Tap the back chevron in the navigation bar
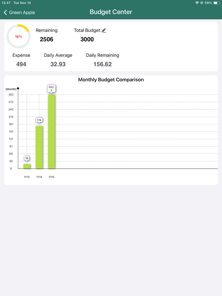Image resolution: width=222 pixels, height=296 pixels. [x=5, y=12]
